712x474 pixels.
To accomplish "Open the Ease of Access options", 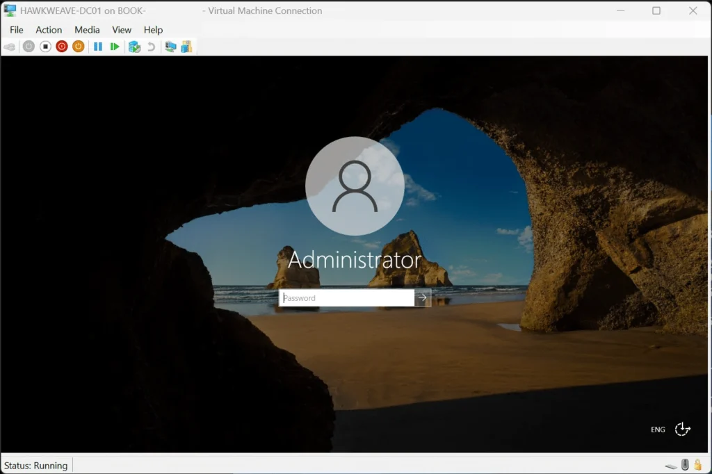I will point(683,429).
